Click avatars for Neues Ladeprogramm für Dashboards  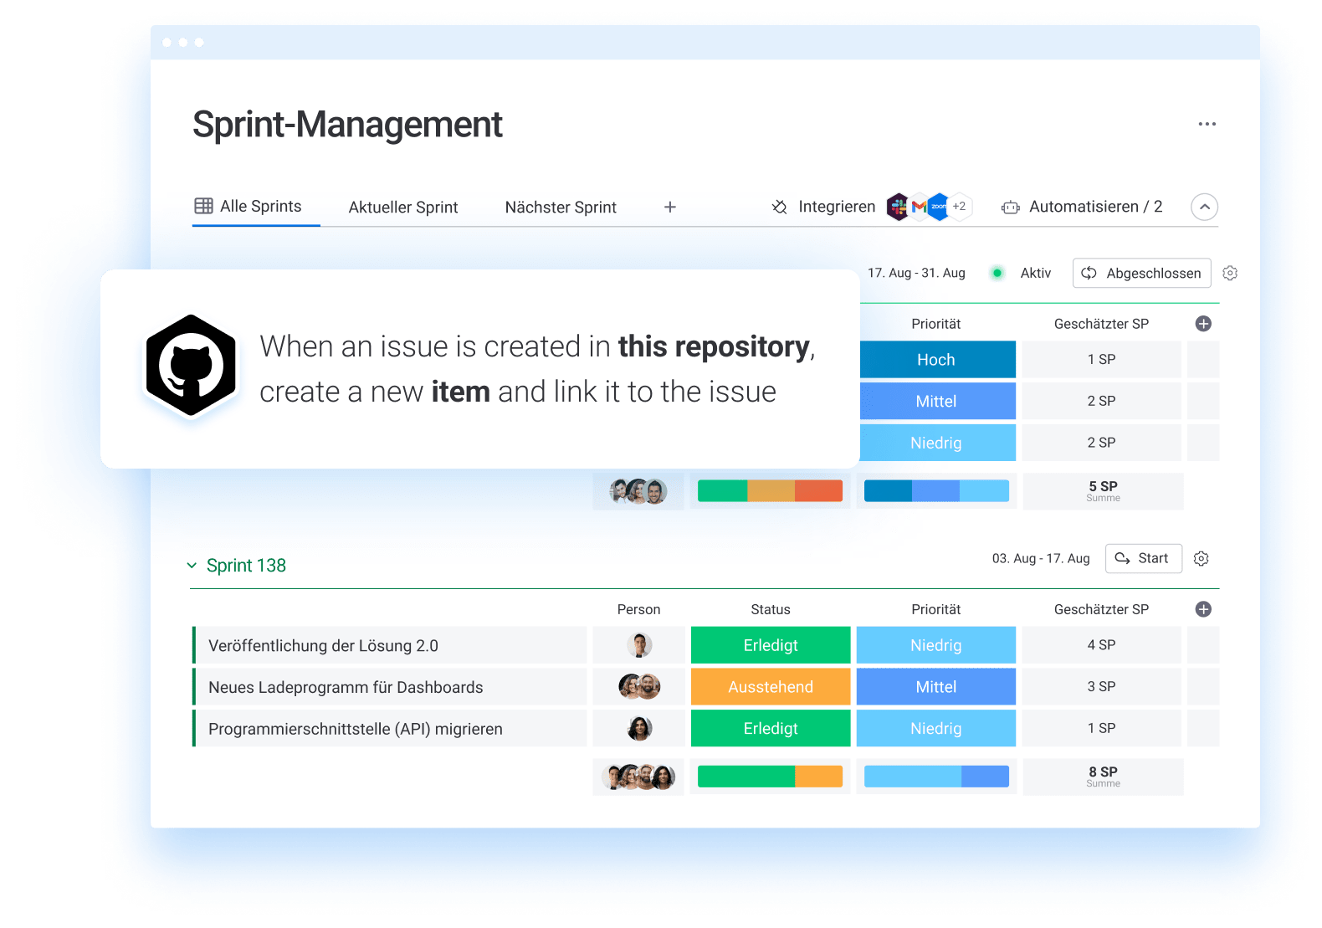click(x=639, y=687)
